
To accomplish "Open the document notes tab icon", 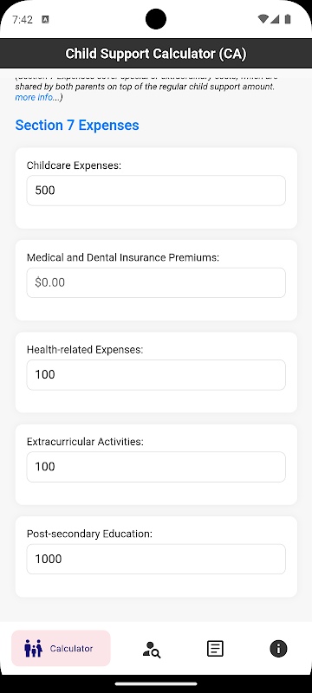I will point(215,648).
